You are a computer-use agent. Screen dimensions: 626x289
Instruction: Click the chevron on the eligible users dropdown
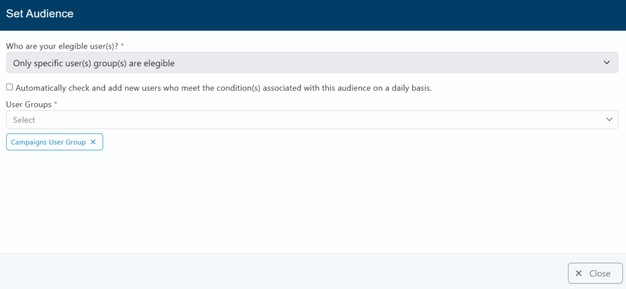click(x=606, y=62)
